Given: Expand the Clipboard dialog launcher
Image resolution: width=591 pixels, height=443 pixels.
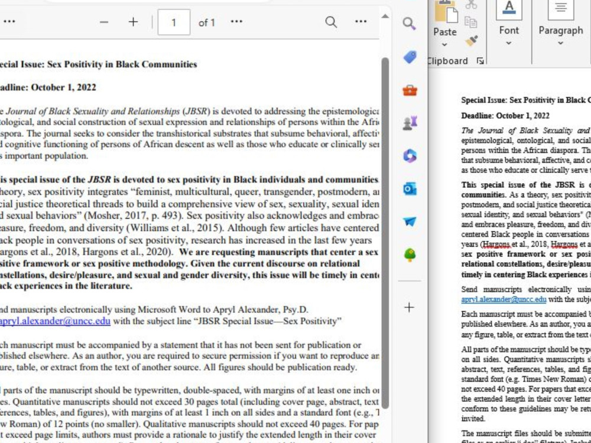Looking at the screenshot, I should tap(480, 60).
